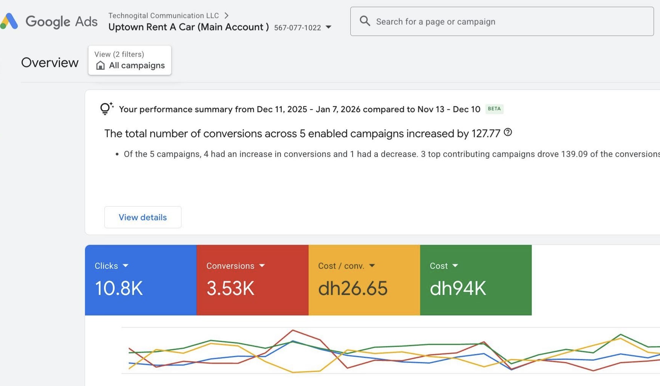Click the search magnifier icon
The height and width of the screenshot is (386, 660).
365,21
